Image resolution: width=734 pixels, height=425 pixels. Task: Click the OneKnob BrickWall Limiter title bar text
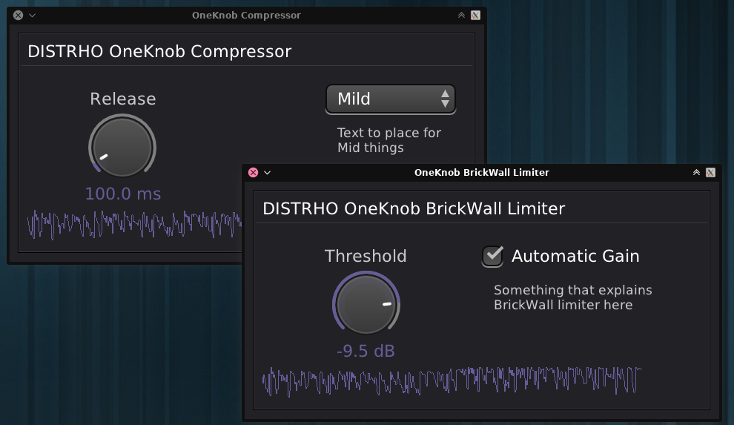[x=482, y=172]
